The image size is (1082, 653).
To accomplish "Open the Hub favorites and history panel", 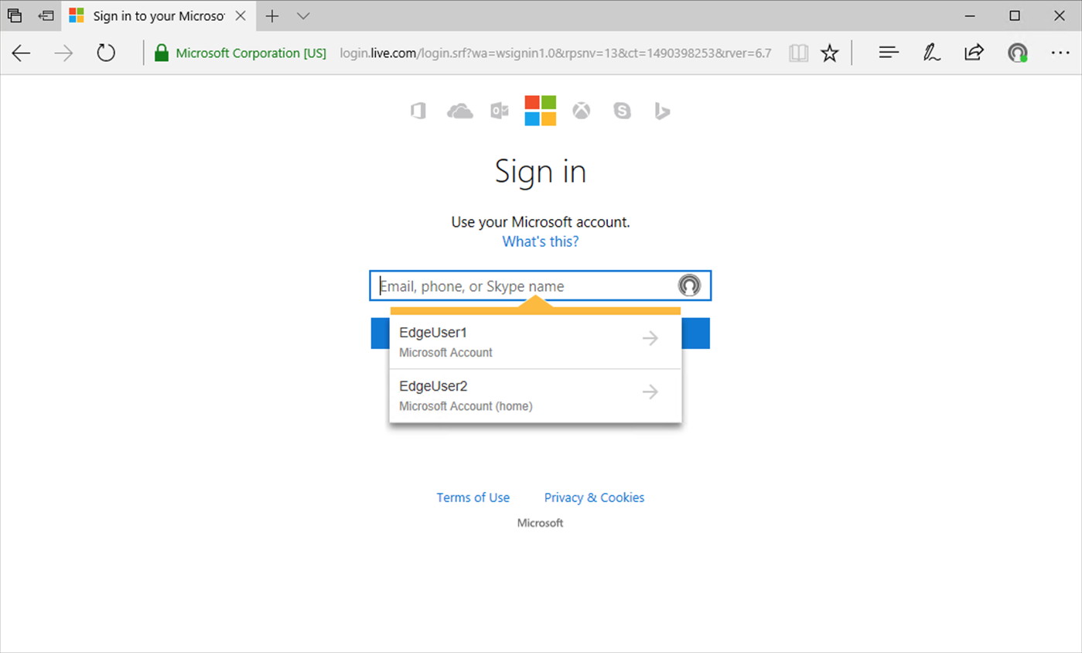I will pos(889,53).
